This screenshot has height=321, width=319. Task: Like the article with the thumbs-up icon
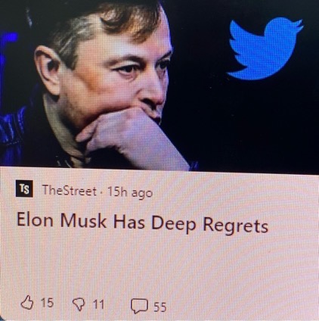[27, 303]
